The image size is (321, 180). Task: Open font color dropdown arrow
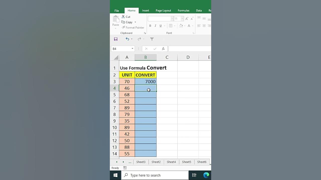coord(193,26)
